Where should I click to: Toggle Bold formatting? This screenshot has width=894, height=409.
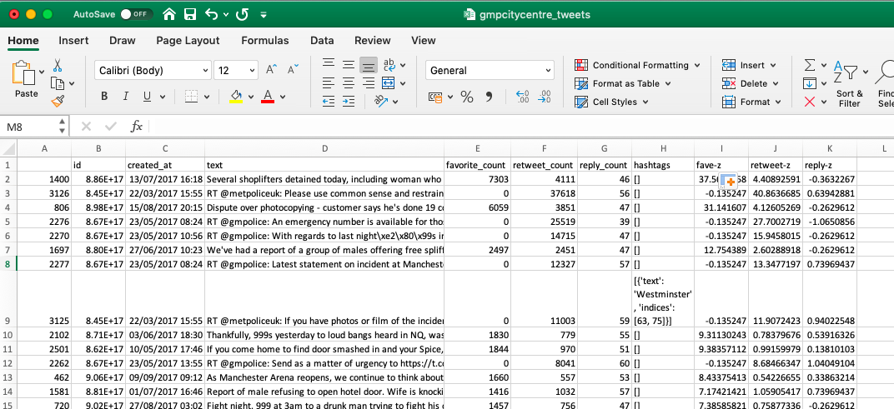[x=104, y=97]
